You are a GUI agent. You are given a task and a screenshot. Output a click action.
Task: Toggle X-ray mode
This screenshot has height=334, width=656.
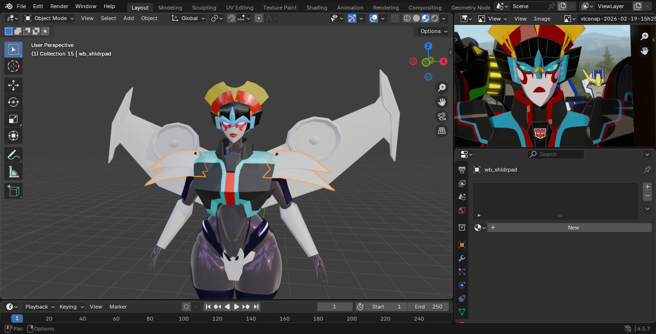coord(395,18)
